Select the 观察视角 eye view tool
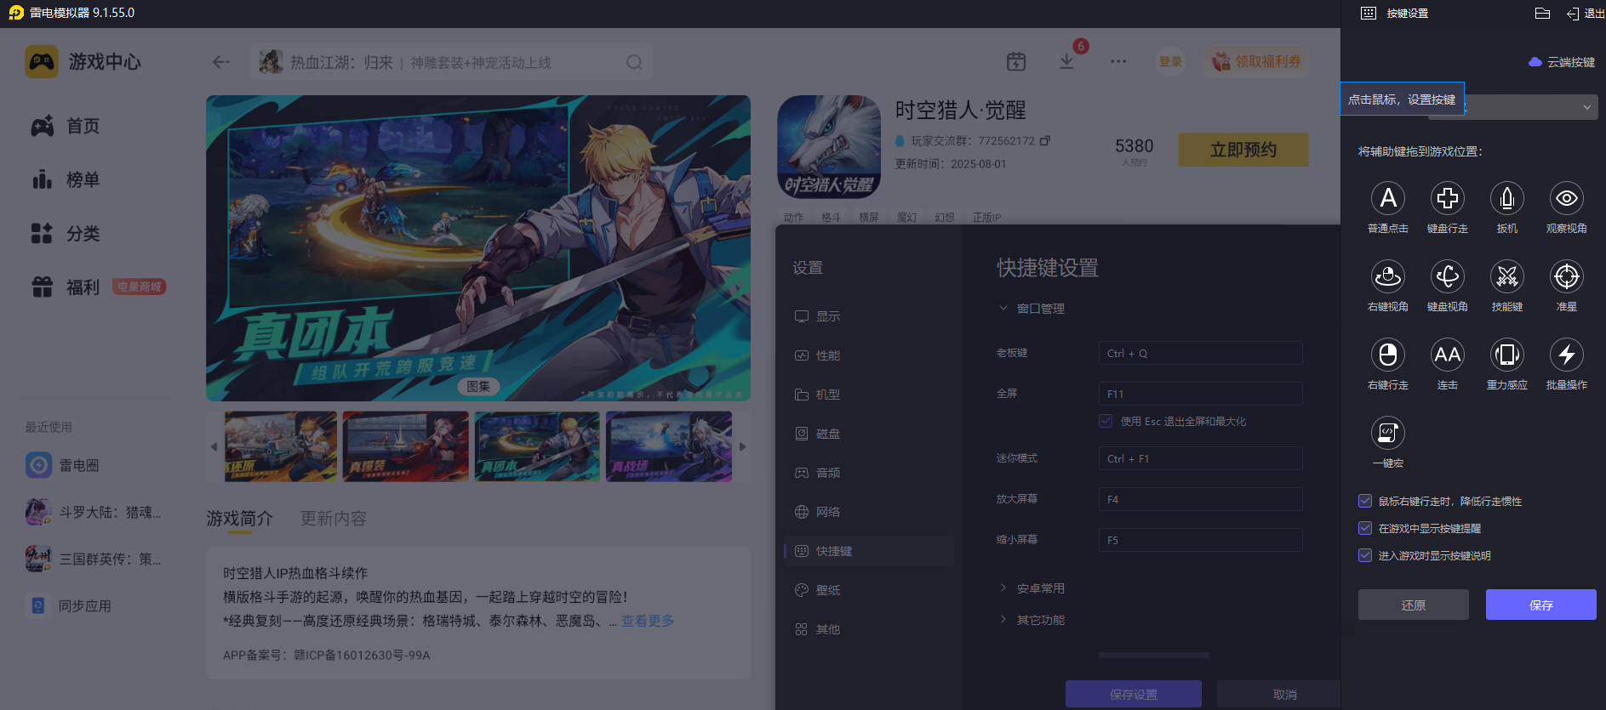This screenshot has width=1606, height=710. point(1566,199)
